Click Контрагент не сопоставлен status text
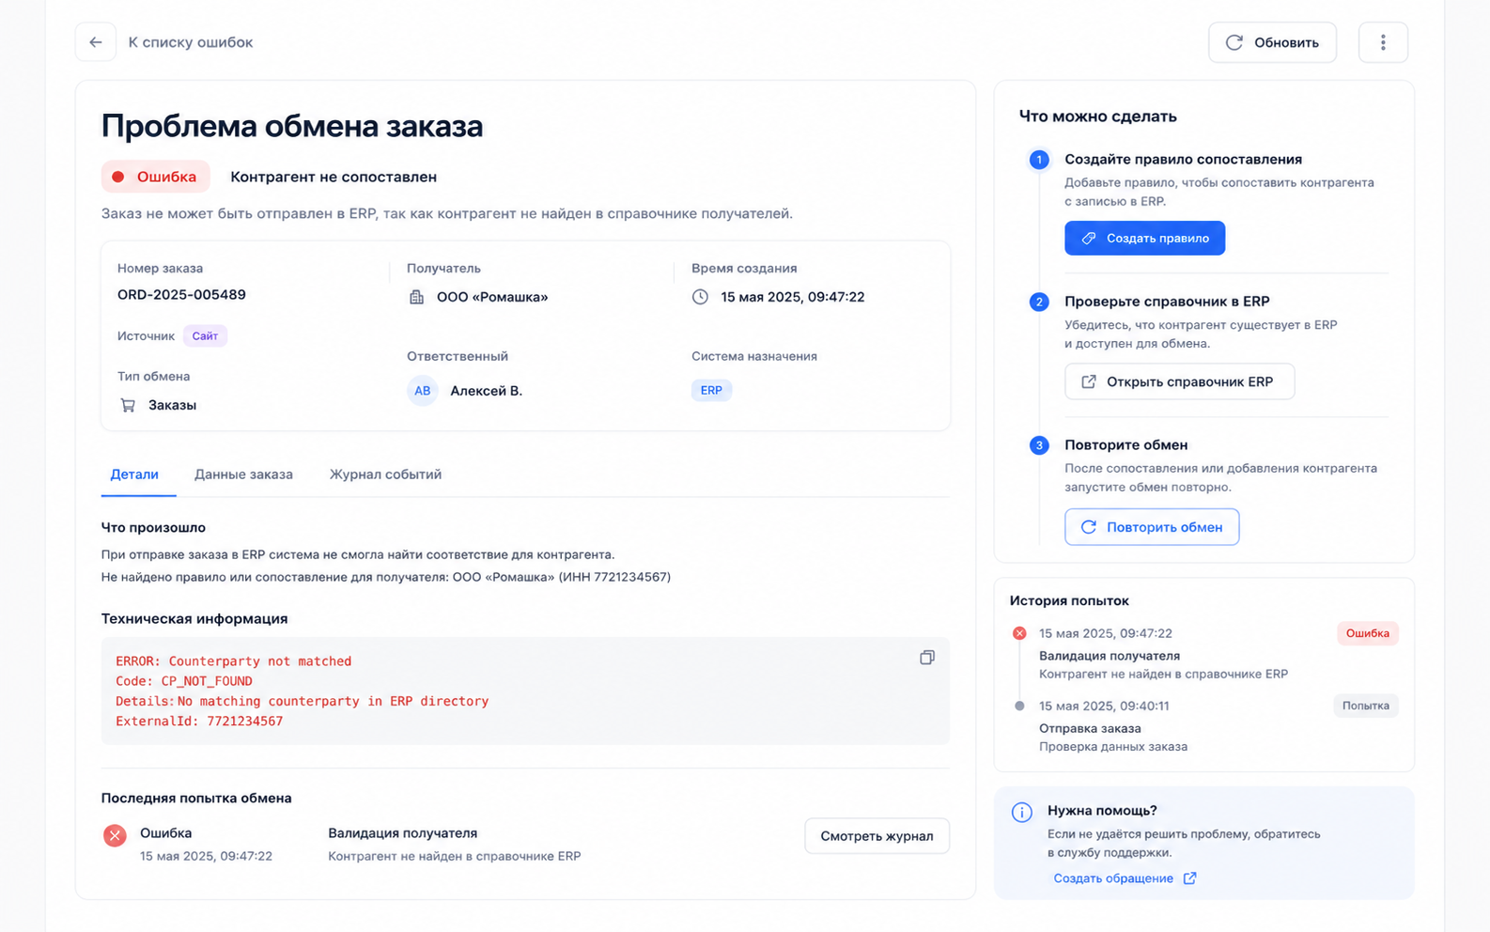1490x932 pixels. tap(334, 177)
